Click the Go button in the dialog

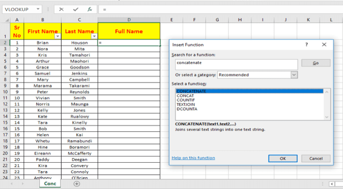[x=316, y=63]
